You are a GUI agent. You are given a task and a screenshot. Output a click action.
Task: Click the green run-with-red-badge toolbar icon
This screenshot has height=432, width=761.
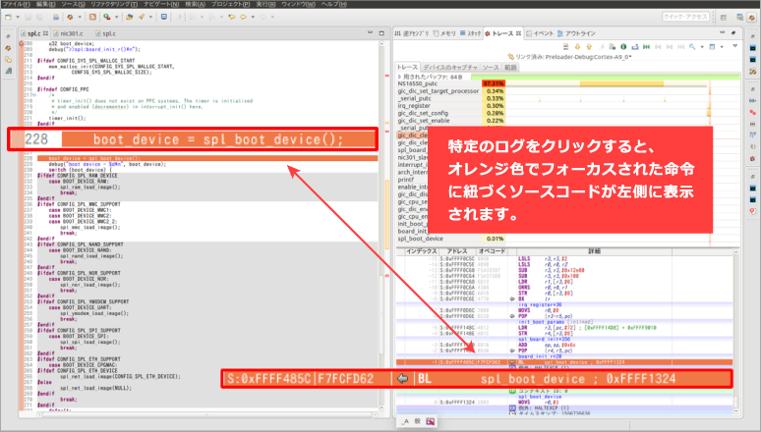(107, 17)
